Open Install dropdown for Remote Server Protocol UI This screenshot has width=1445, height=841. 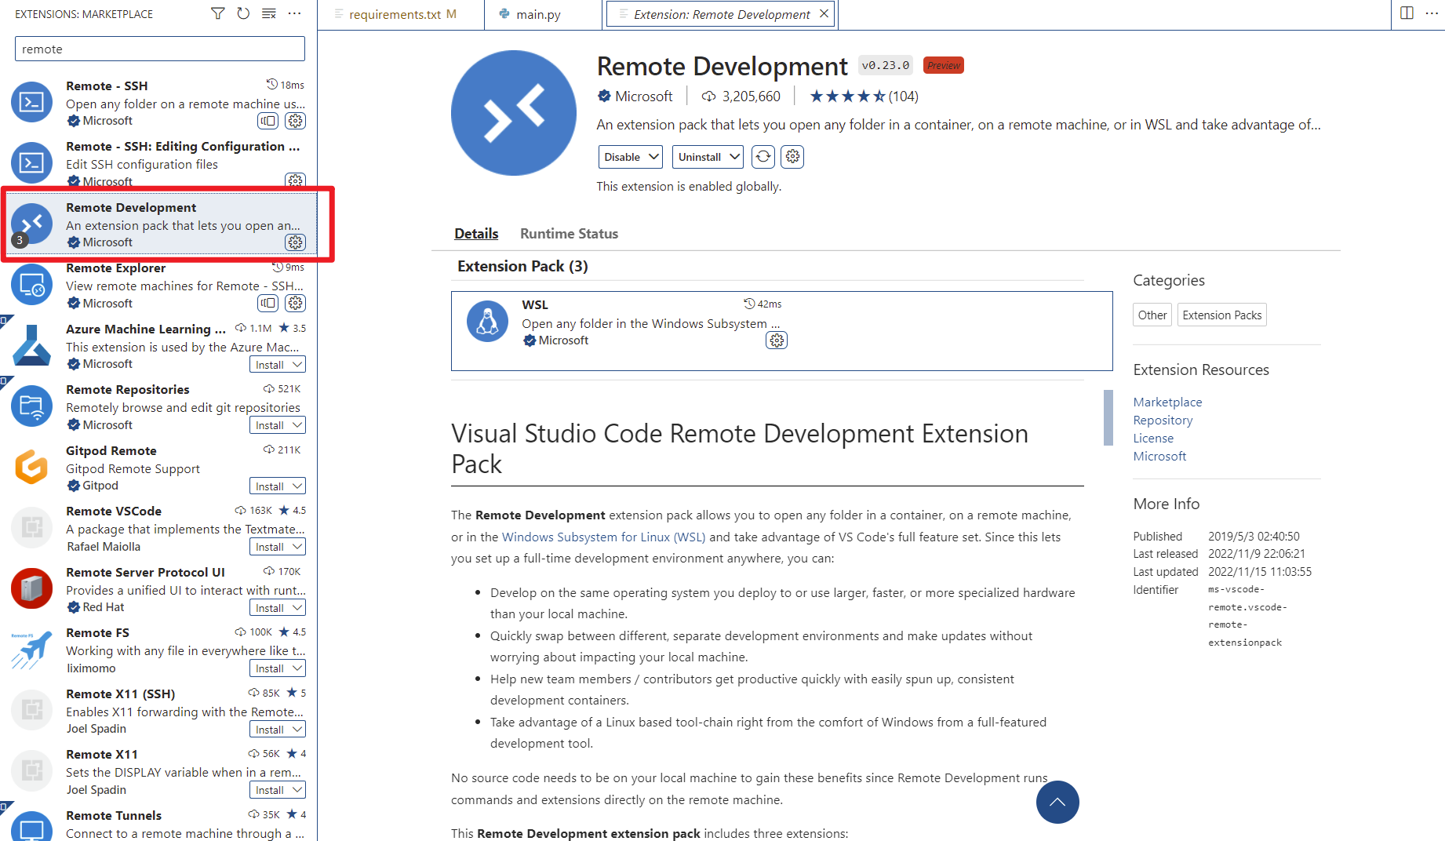pos(297,608)
